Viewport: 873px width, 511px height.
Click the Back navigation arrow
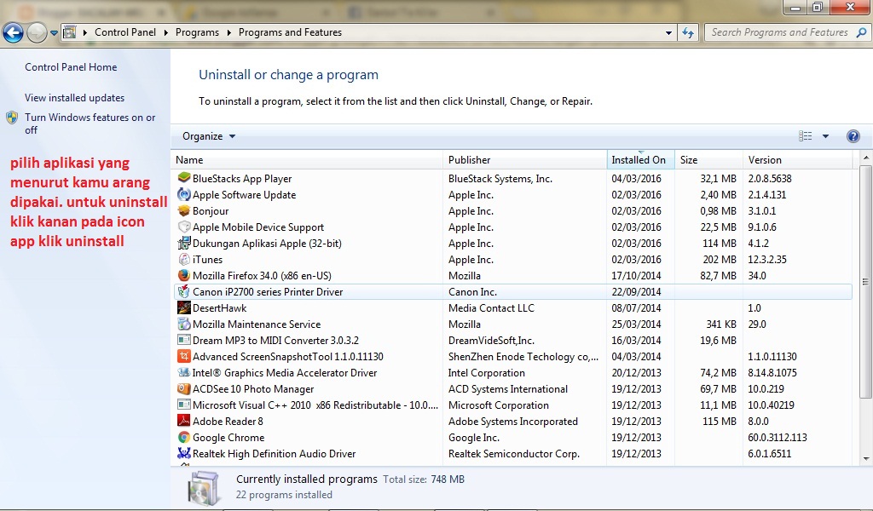(13, 33)
